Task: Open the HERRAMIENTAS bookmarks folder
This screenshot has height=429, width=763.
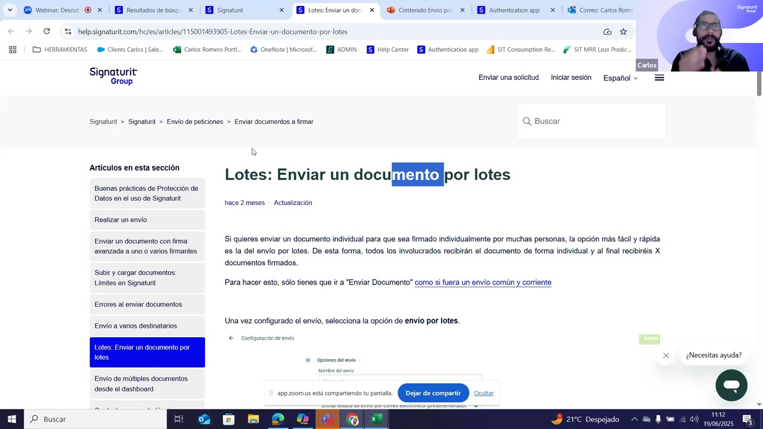Action: 60,49
